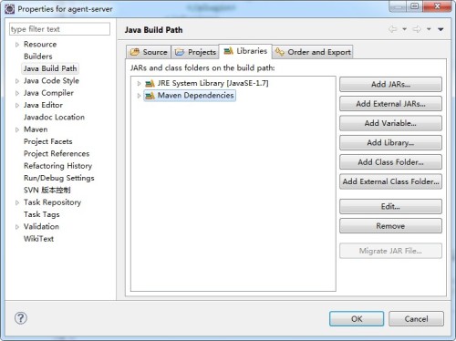Viewport: 456px width, 341px height.
Task: Open the view menu triangle in header
Action: point(440,29)
